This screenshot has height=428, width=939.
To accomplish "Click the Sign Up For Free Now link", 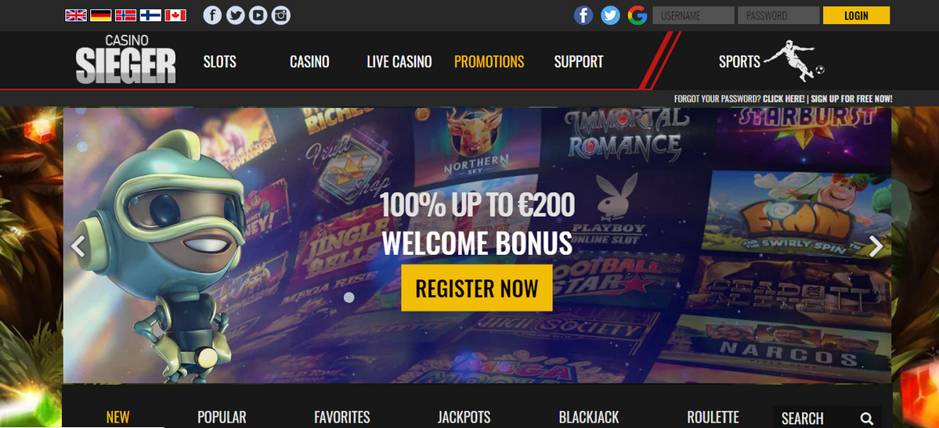I will (851, 99).
